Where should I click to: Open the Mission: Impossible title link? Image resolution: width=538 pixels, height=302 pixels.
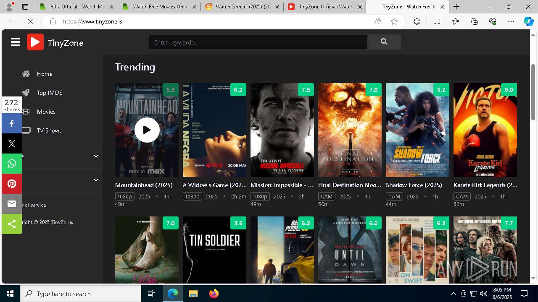pos(282,185)
